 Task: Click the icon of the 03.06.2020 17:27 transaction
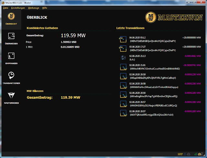point(123,49)
